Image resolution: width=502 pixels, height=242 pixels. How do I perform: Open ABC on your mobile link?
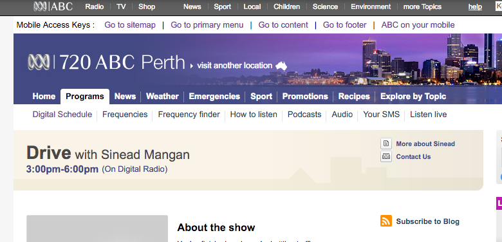[x=418, y=25]
